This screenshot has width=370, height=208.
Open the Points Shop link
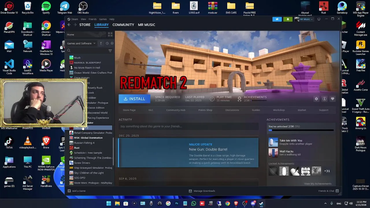(x=205, y=110)
